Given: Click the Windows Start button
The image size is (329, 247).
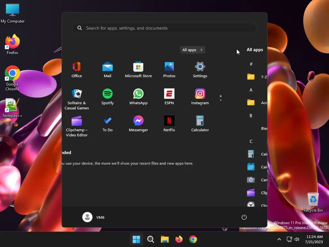Looking at the screenshot, I should tap(136, 239).
